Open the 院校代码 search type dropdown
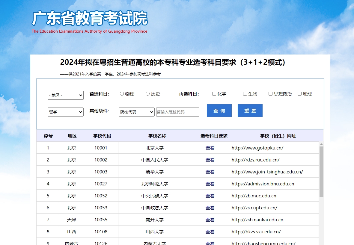Viewport: 354px width, 245px height. point(136,112)
